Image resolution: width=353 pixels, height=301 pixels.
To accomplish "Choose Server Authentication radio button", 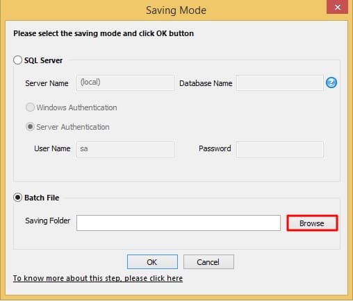I will (30, 127).
